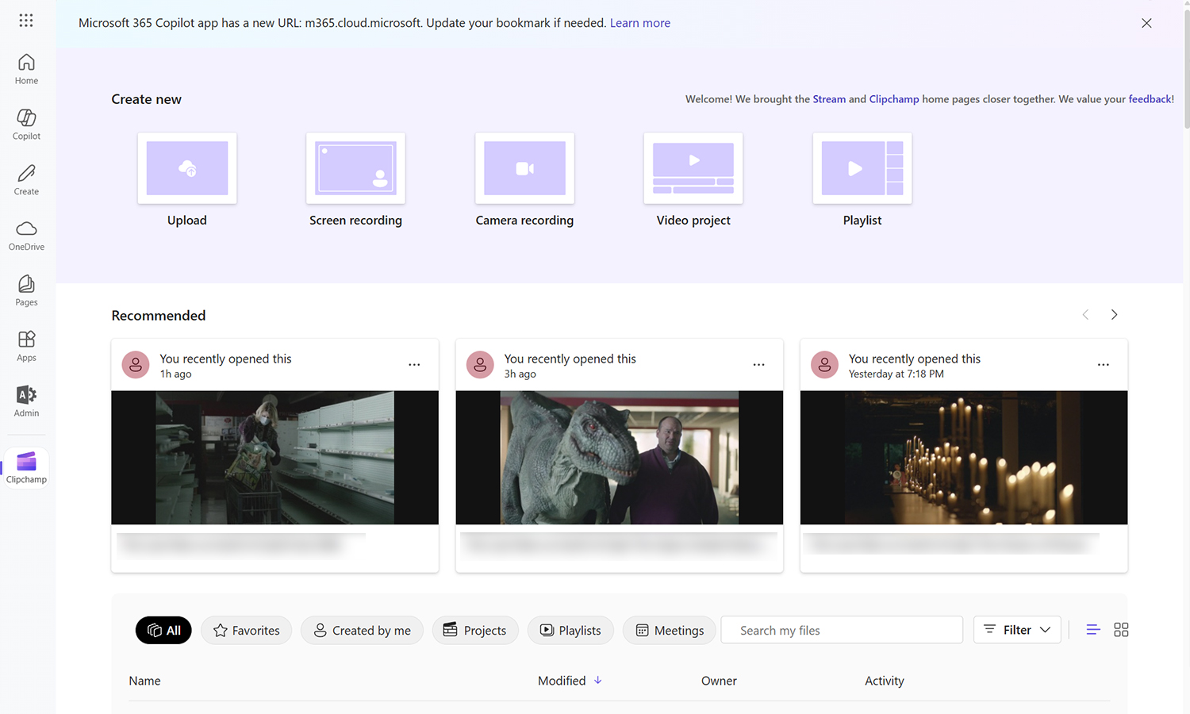Select Clipchamp in the sidebar

(x=26, y=468)
